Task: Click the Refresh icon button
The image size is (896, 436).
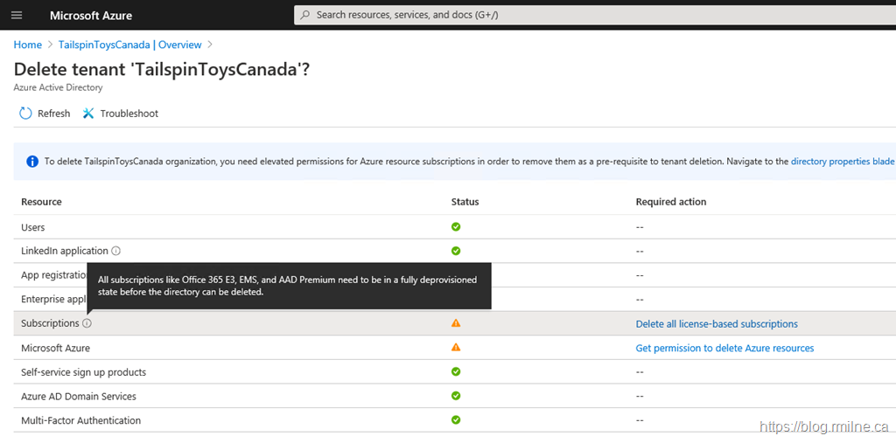Action: tap(25, 114)
